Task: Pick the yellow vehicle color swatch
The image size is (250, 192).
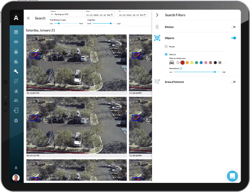Action: (192, 63)
